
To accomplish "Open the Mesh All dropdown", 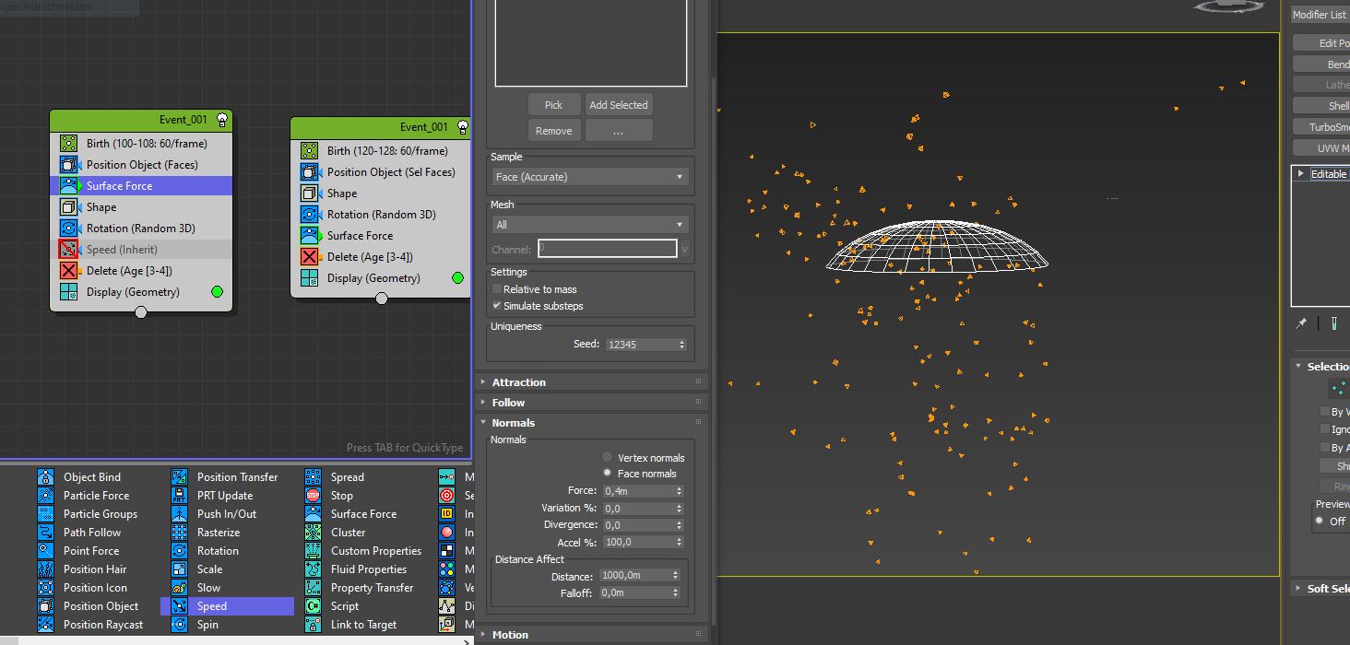I will click(x=590, y=225).
